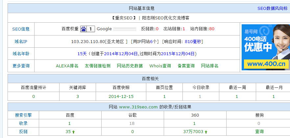Click the SEO信息 row label
The height and width of the screenshot is (138, 290).
click(x=21, y=29)
